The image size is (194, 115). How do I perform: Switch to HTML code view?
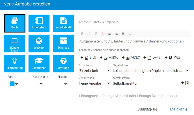130,34
